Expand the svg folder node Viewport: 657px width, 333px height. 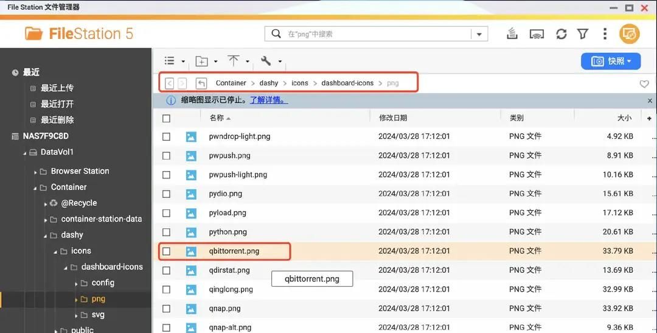coord(76,316)
